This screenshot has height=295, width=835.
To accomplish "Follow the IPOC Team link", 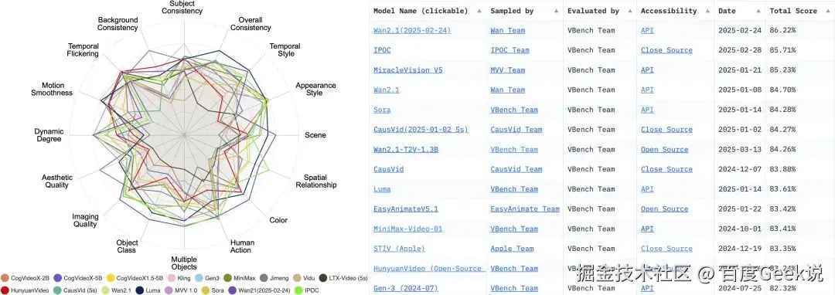I will (510, 50).
